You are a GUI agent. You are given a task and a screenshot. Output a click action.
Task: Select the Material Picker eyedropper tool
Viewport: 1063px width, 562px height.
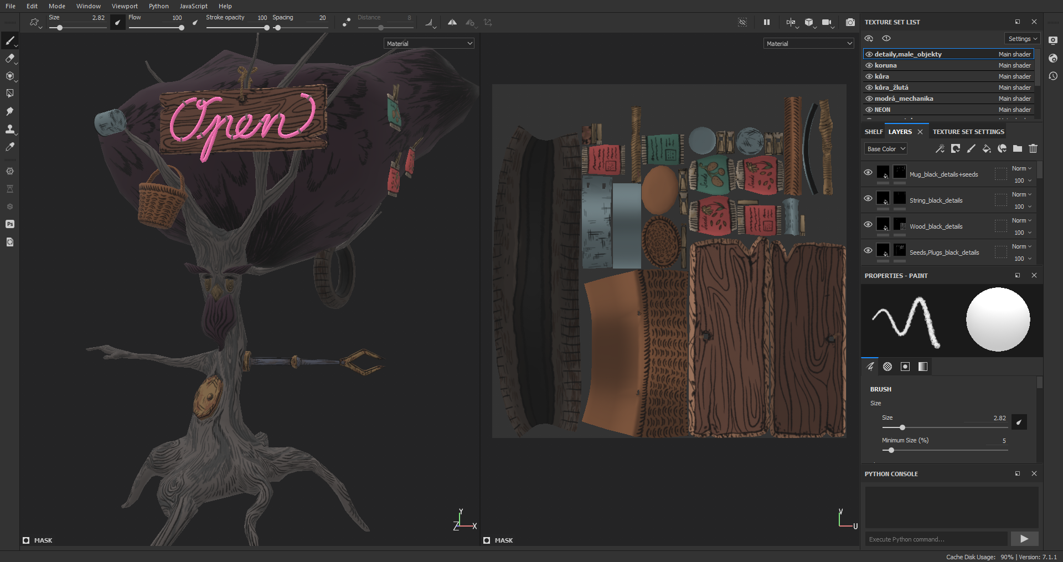[x=10, y=147]
